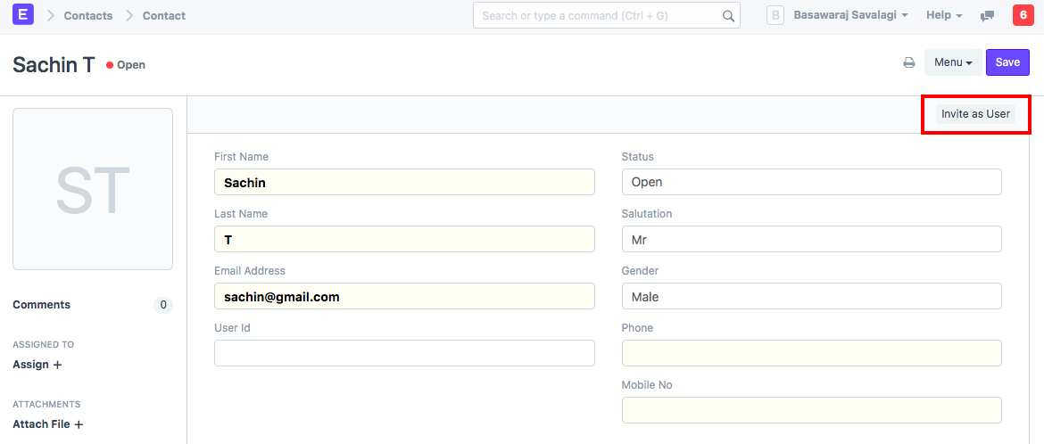This screenshot has height=444, width=1044.
Task: Open the Help dropdown
Action: 944,15
